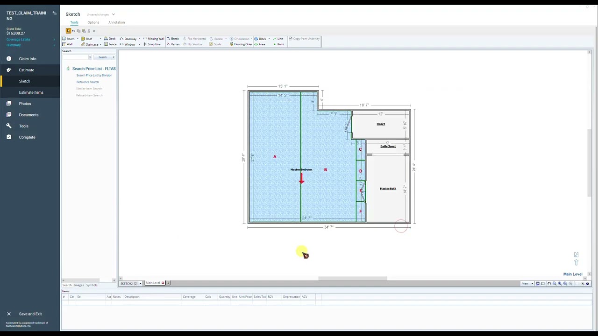Select the Block tool
Viewport: 598px width, 336px height.
(260, 39)
